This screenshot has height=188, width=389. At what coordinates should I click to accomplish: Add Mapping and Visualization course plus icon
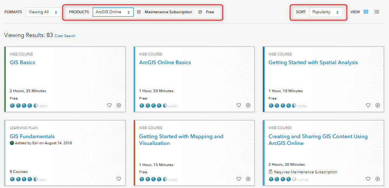[248, 179]
